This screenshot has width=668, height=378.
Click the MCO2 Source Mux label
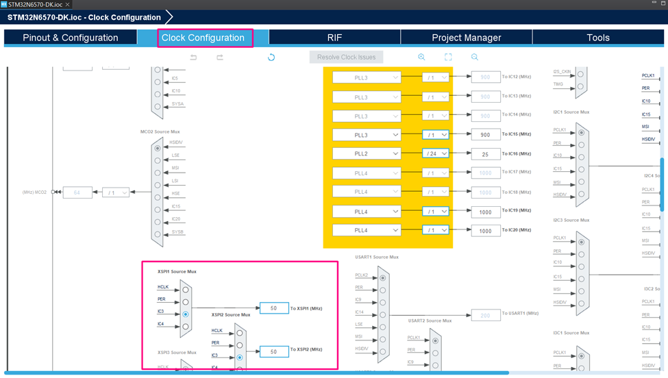click(x=160, y=132)
